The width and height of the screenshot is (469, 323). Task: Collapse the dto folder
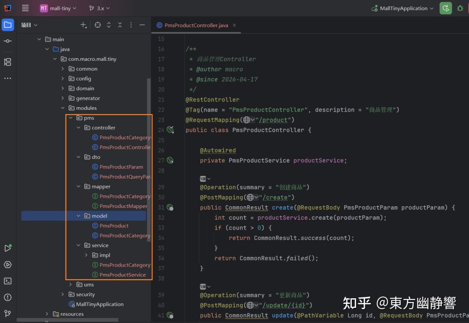coord(78,157)
